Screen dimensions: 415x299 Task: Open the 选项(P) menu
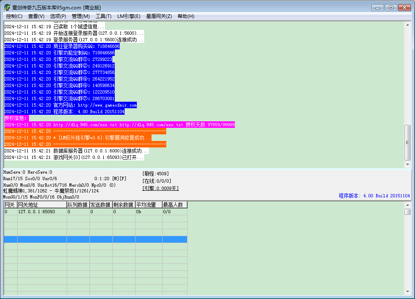click(x=58, y=16)
